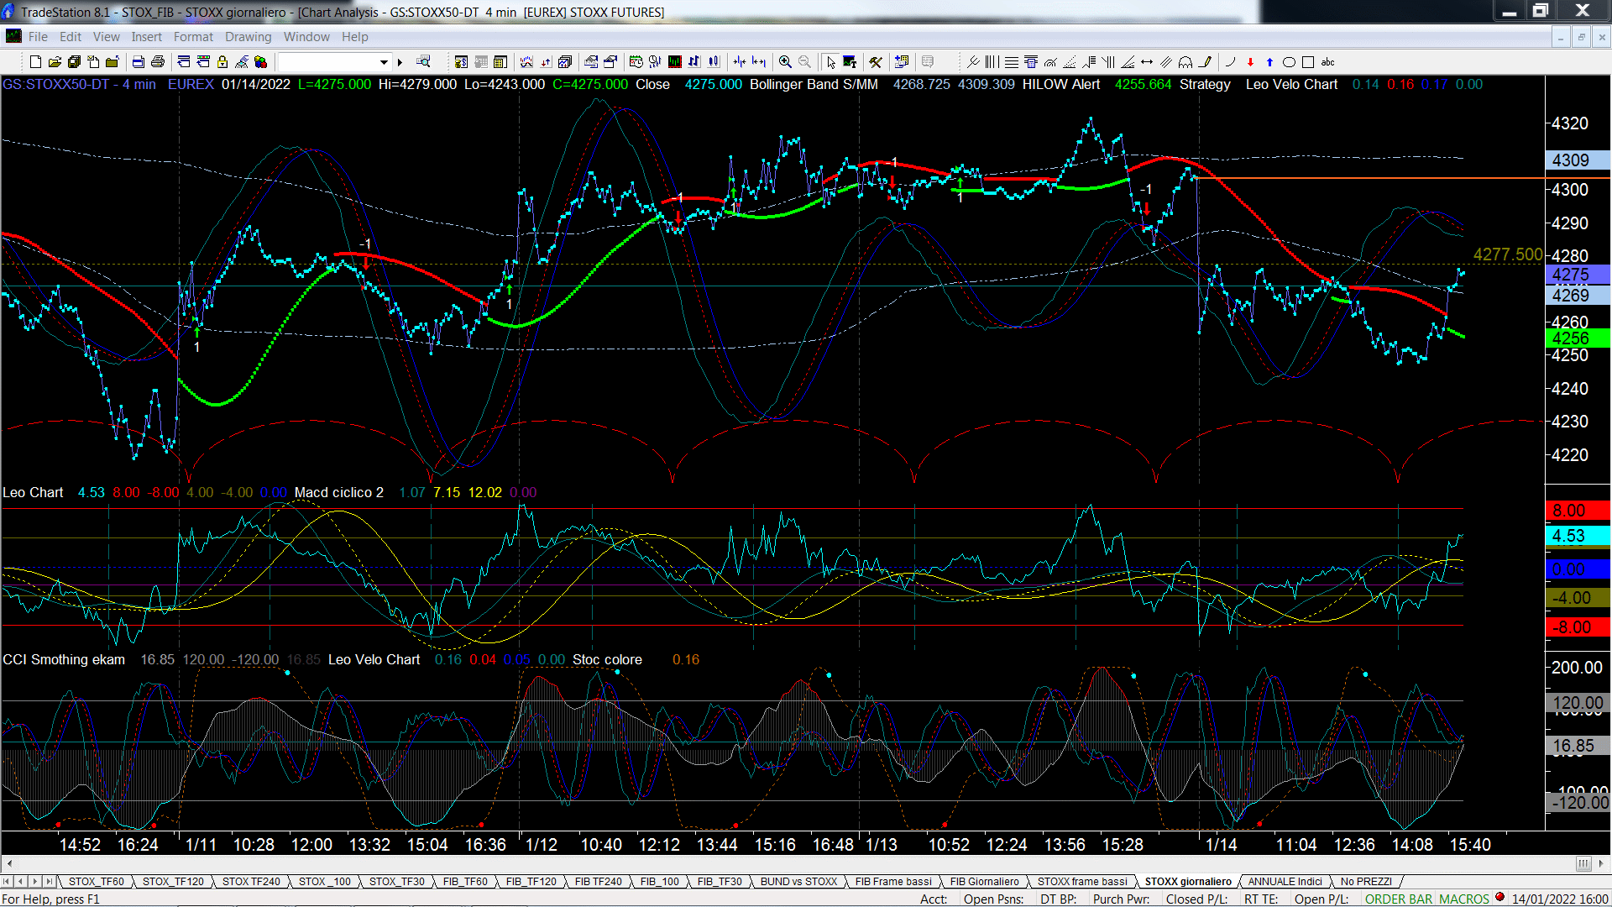Select the horizontal lines drawing tool

point(1012,62)
